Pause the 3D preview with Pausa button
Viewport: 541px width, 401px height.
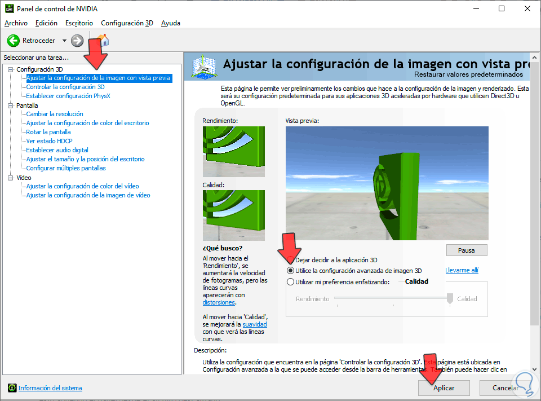(x=467, y=250)
